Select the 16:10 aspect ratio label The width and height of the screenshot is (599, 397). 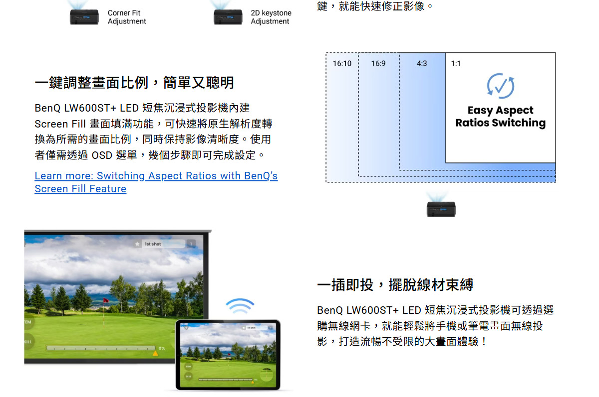(342, 63)
